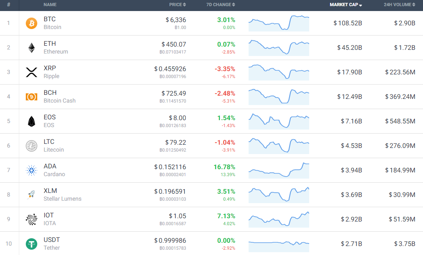Click the Bitcoin 7-day sparkline chart

pos(279,23)
